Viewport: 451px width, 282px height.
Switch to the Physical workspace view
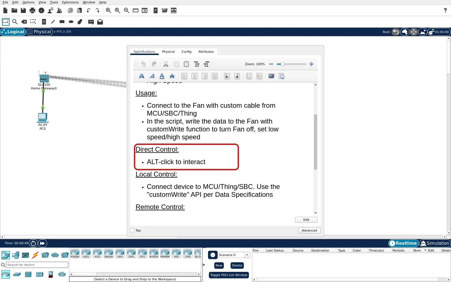point(40,32)
